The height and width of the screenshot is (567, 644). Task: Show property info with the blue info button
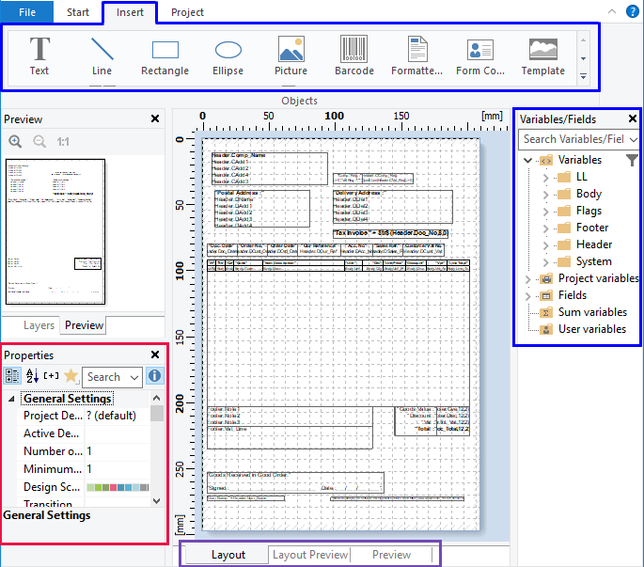click(155, 376)
